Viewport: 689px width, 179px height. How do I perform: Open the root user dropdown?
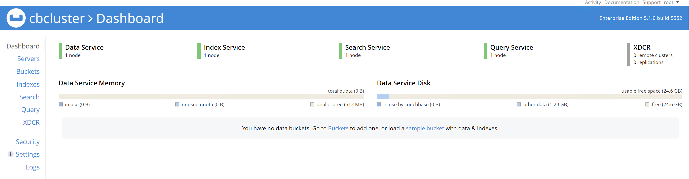point(671,3)
